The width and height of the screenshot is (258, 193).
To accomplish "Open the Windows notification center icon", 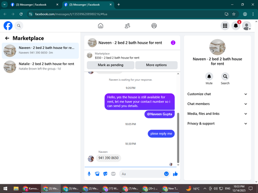I will (251, 188).
